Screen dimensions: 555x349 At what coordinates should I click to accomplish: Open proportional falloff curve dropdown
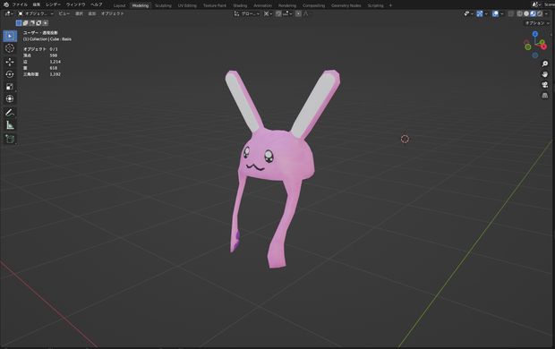[x=308, y=13]
